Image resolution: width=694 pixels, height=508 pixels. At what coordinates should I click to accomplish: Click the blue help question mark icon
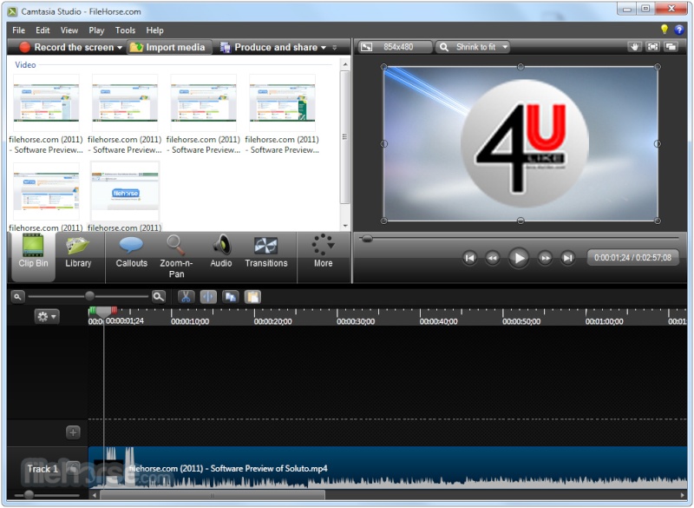pos(679,30)
